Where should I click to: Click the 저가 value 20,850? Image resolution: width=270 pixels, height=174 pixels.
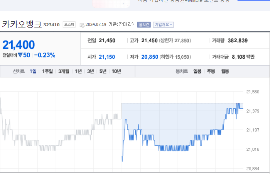[x=150, y=57]
